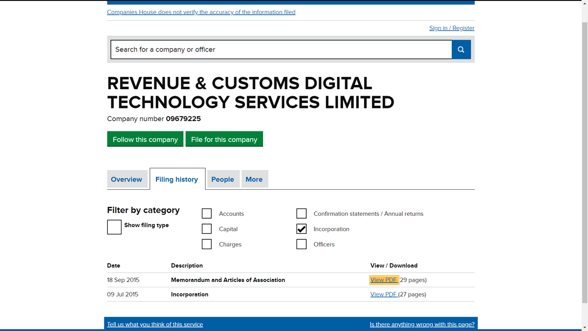The image size is (588, 331).
Task: Click the search company or officer field
Action: coord(281,50)
